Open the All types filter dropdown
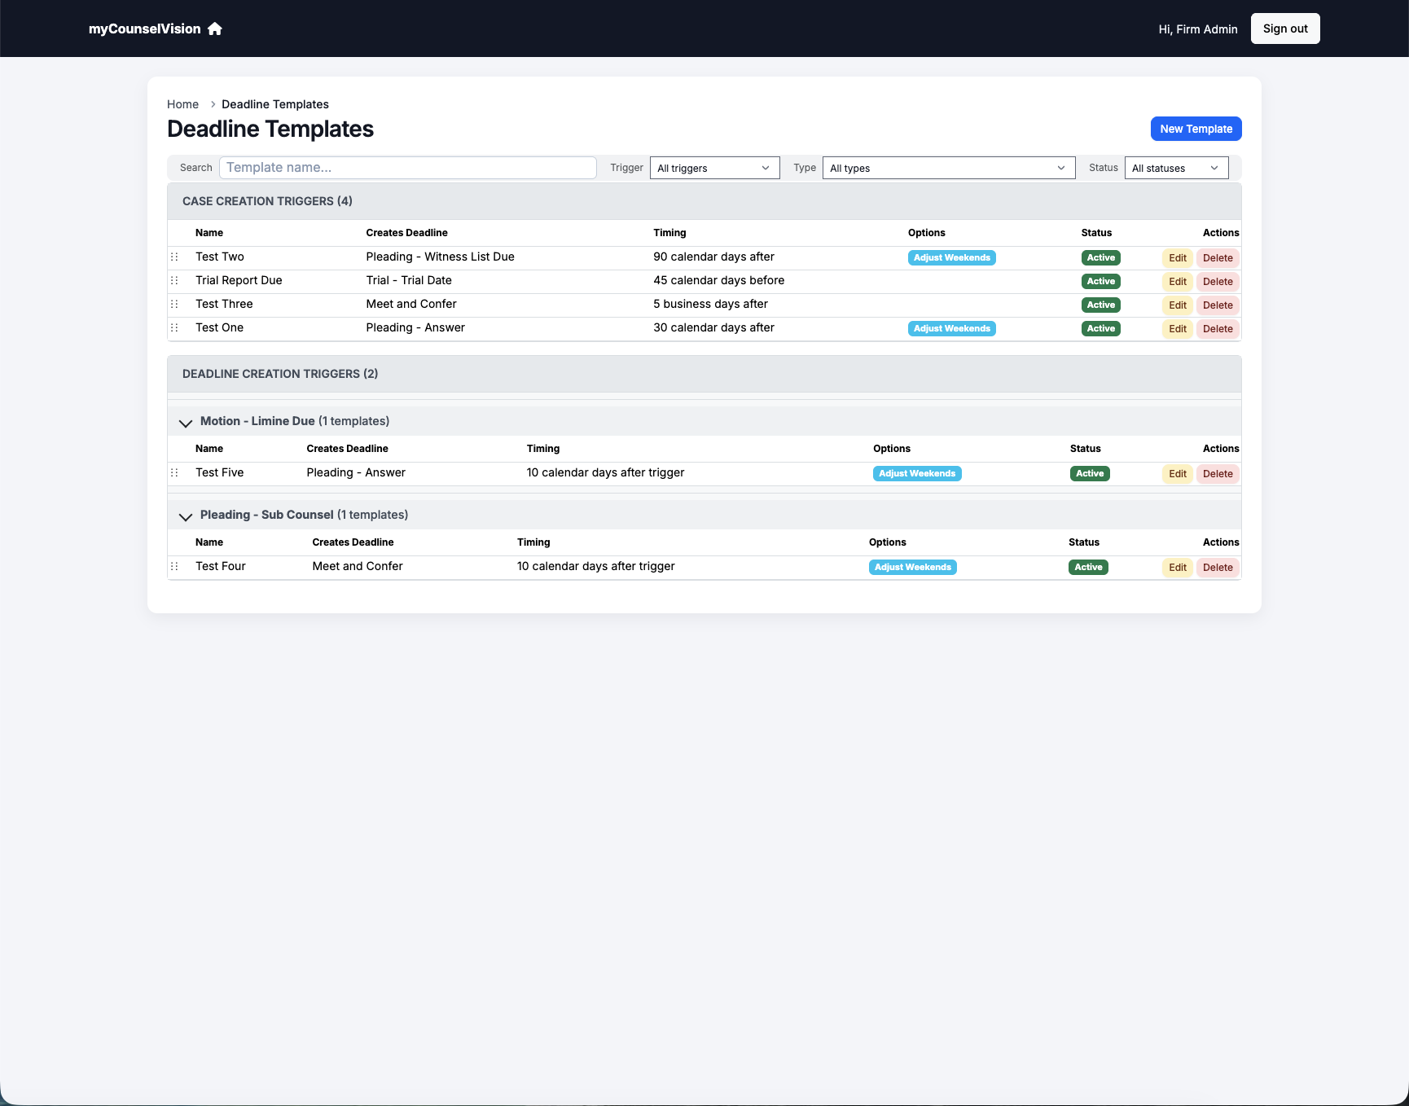Screen dimensions: 1409x1106 click(x=947, y=168)
